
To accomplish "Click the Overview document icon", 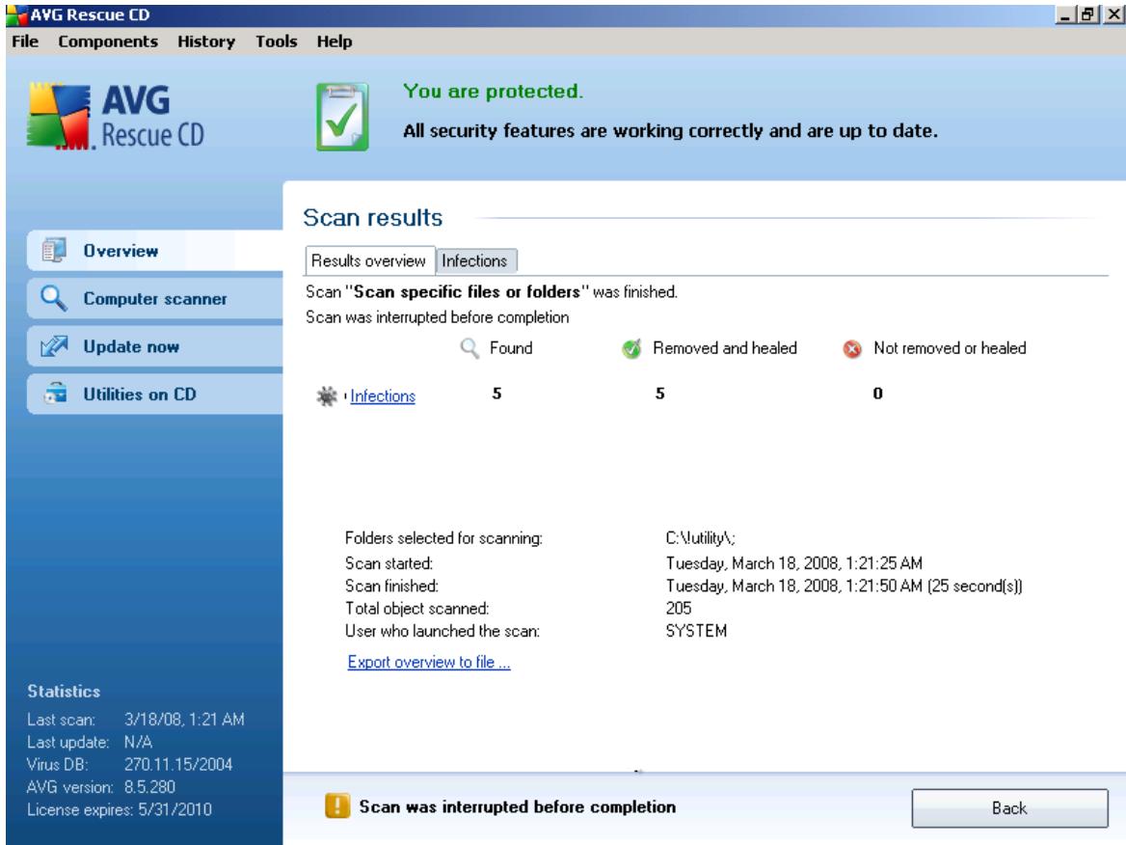I will 54,250.
